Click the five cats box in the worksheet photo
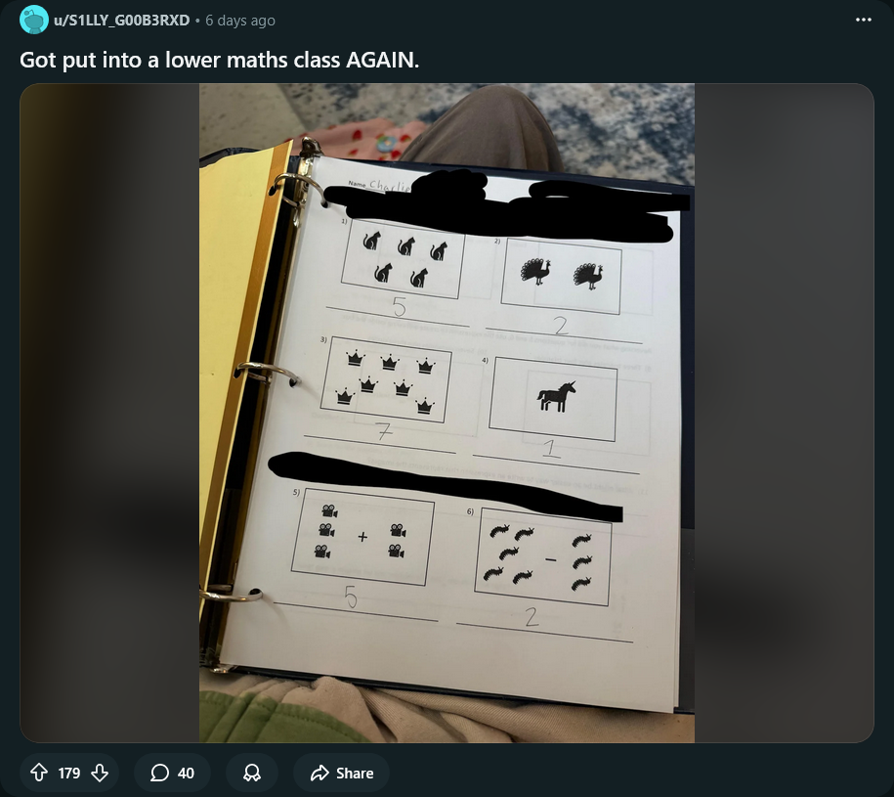The height and width of the screenshot is (797, 894). tap(403, 260)
